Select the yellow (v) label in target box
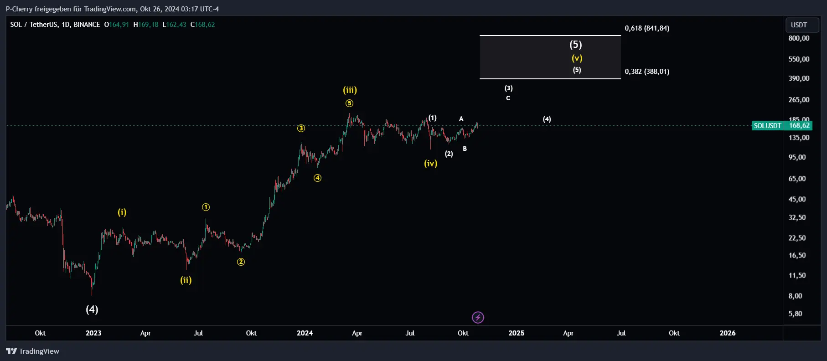The image size is (827, 361). [x=577, y=58]
